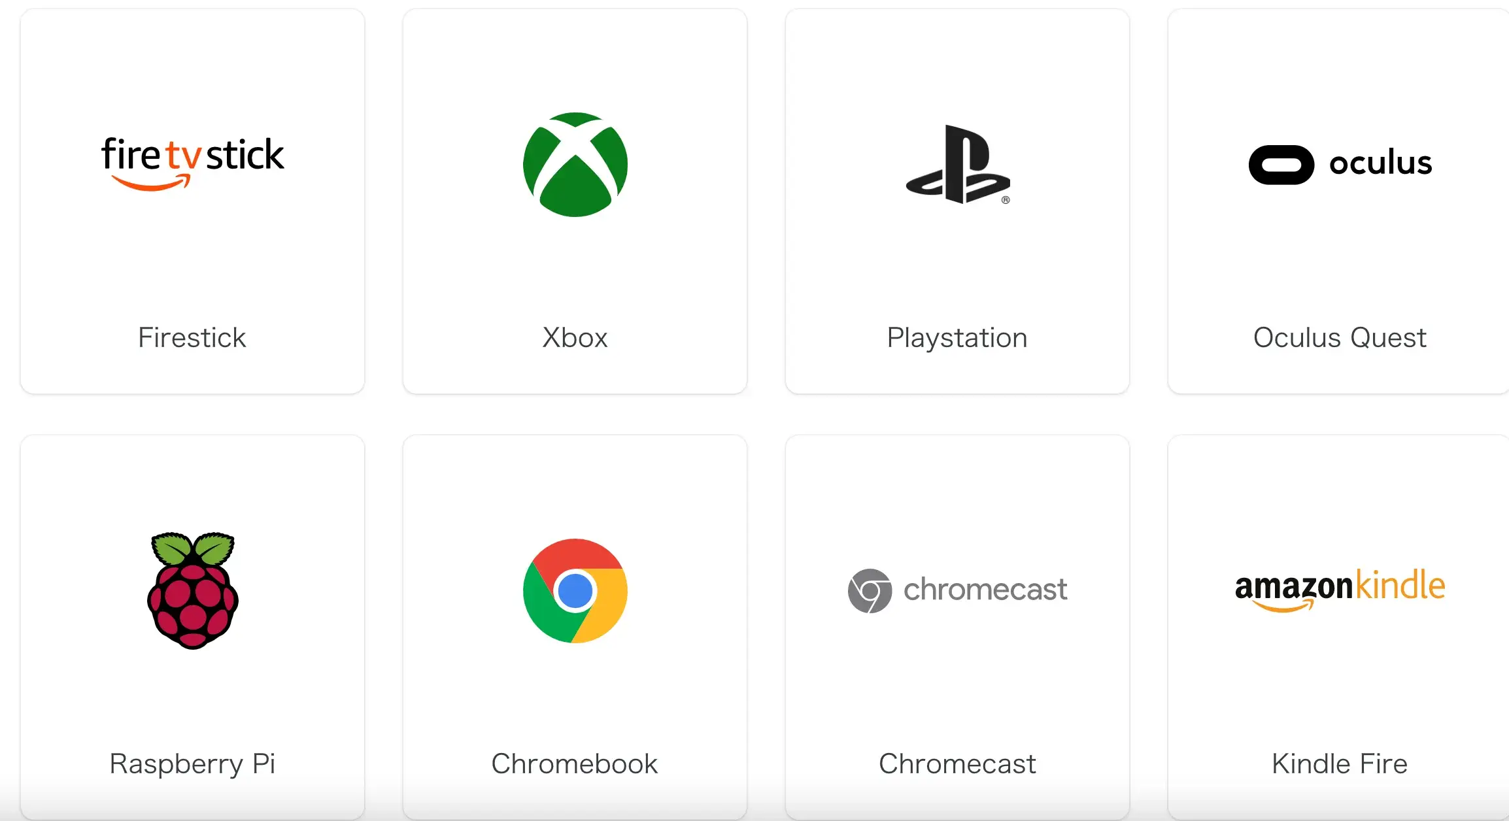Click the Xbox text label
The image size is (1509, 821).
(x=575, y=338)
